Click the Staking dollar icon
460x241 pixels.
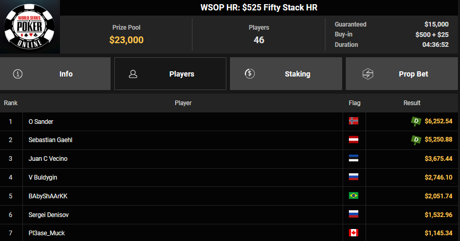pyautogui.click(x=249, y=74)
